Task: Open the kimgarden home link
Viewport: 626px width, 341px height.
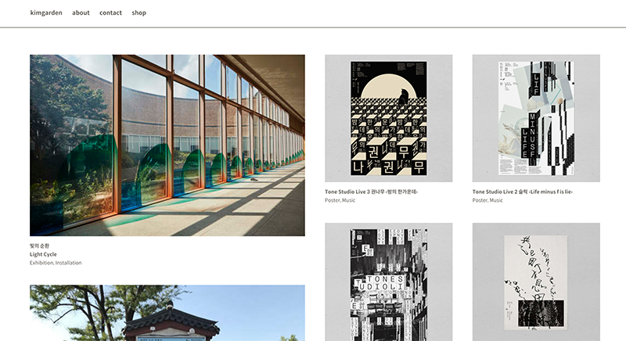Action: (46, 13)
